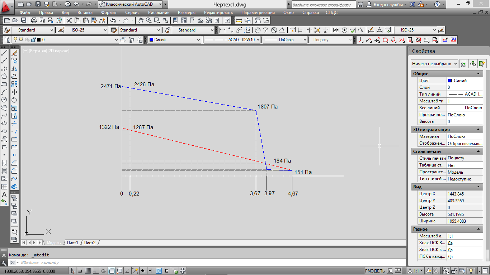Select the Line tool in Draw toolbar
The image size is (490, 275).
coord(4,53)
